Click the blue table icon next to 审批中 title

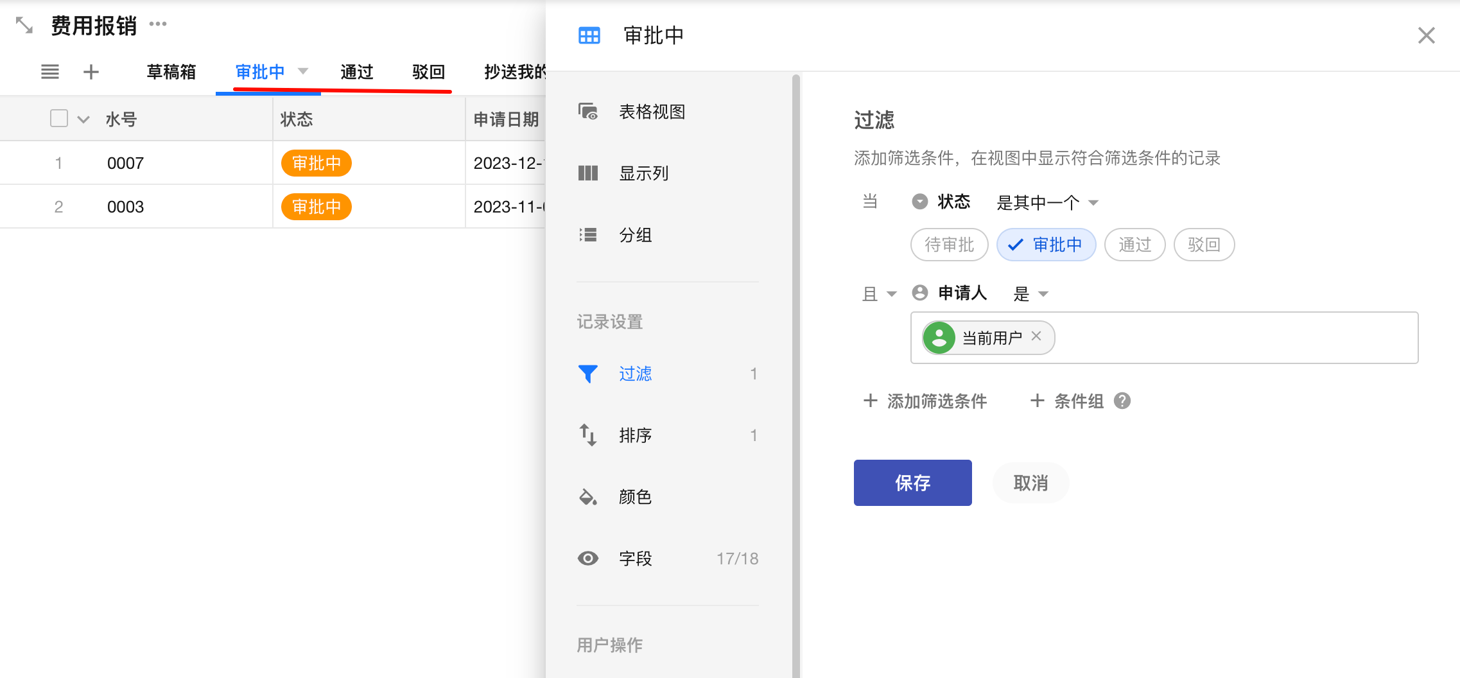click(x=589, y=35)
